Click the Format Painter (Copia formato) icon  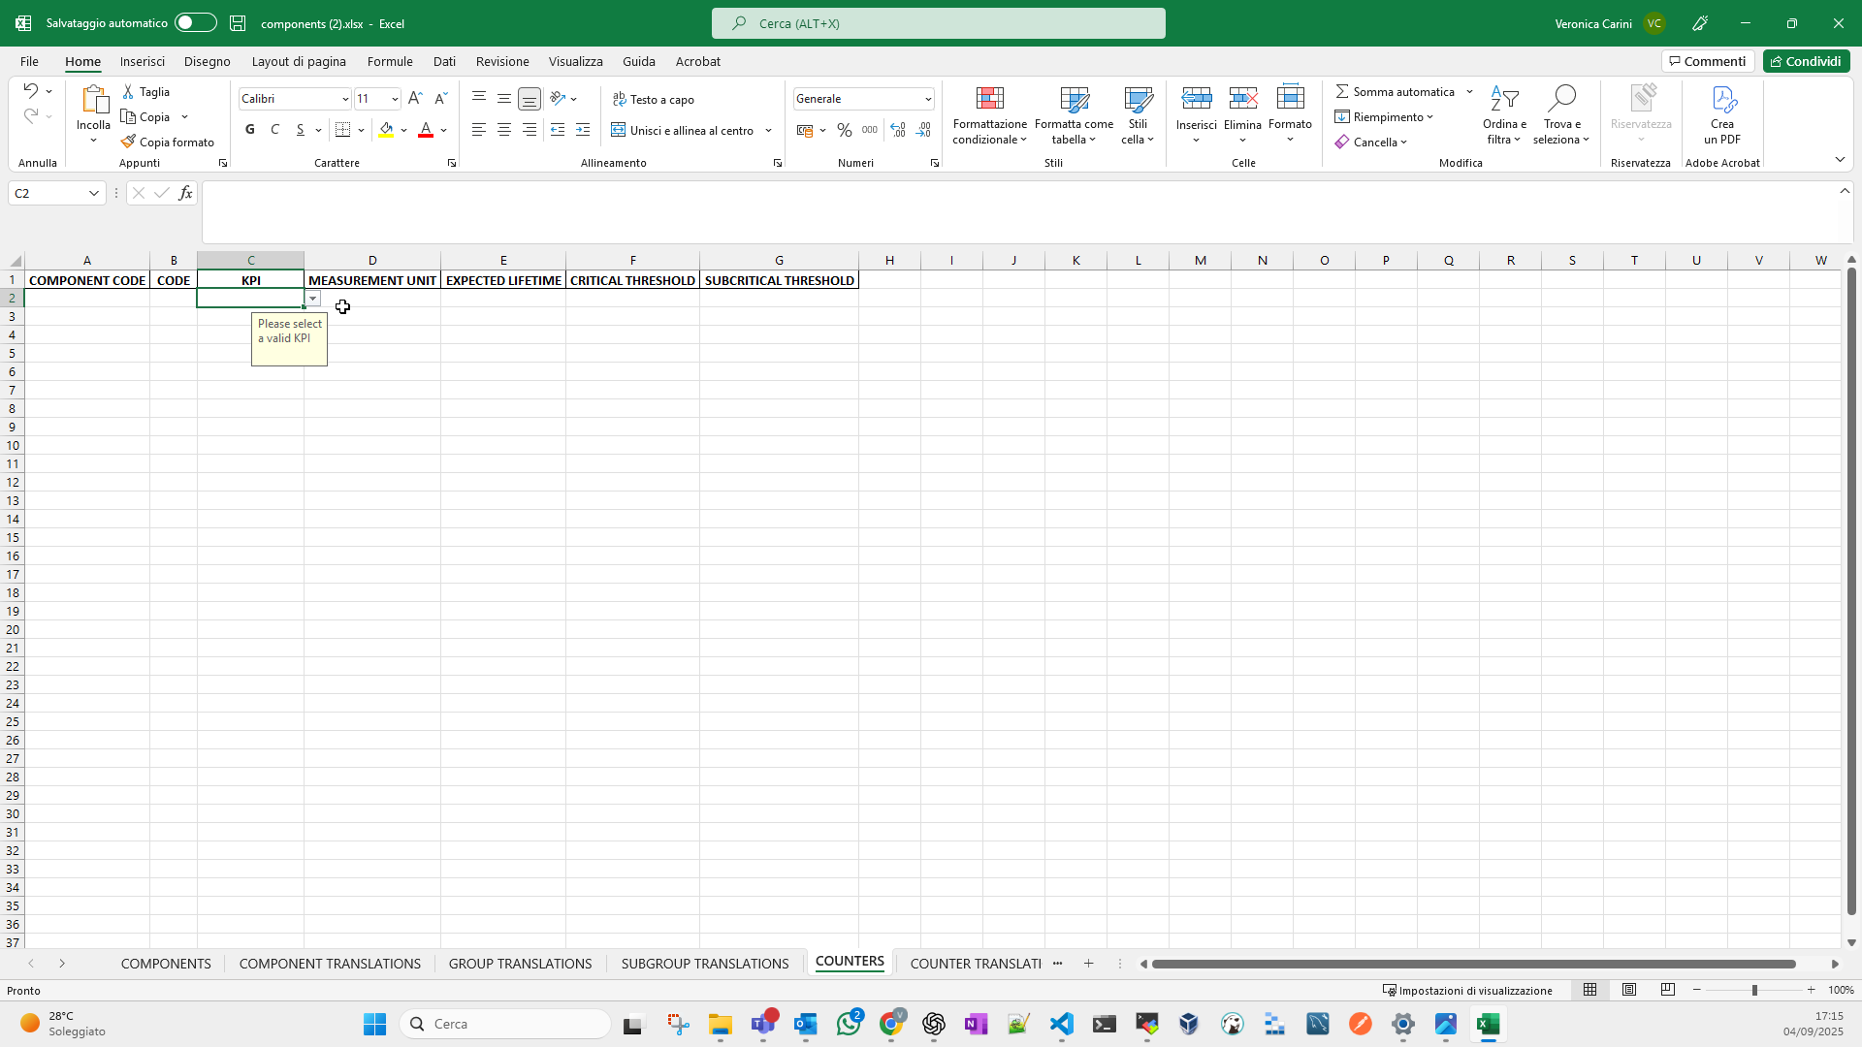point(128,142)
